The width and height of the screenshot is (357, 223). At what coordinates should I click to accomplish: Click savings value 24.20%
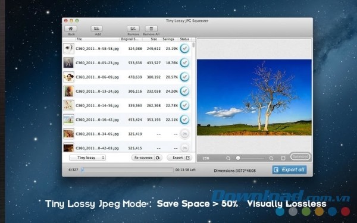[x=172, y=91]
